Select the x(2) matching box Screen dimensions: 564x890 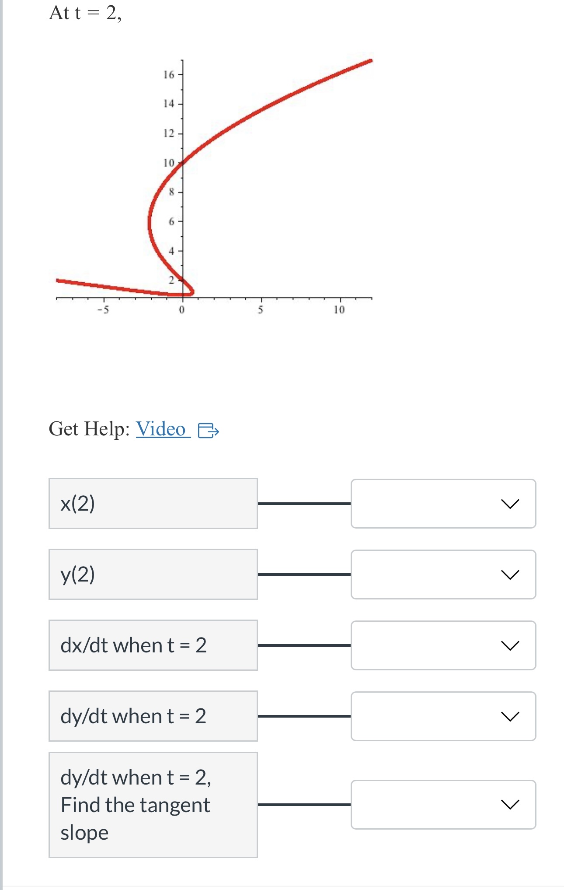(153, 504)
